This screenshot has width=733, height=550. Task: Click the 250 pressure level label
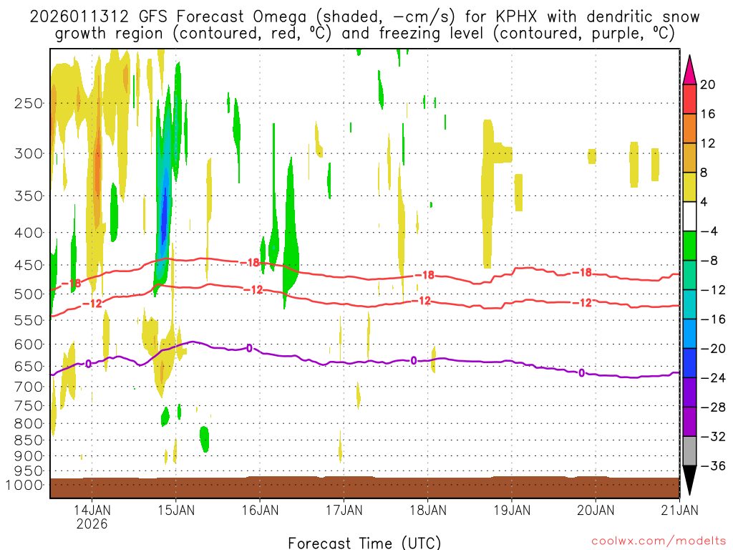click(x=29, y=103)
